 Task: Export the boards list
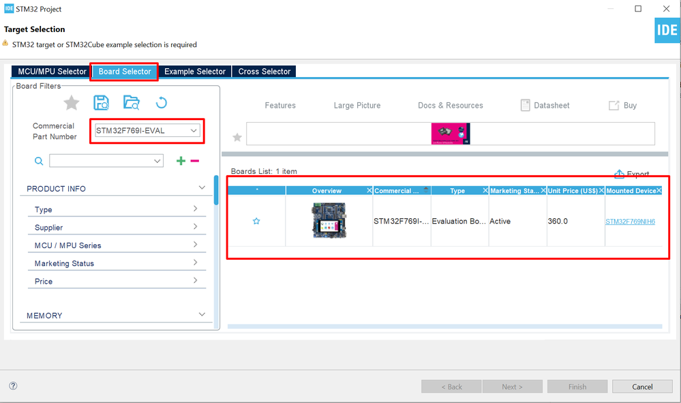[x=631, y=174]
